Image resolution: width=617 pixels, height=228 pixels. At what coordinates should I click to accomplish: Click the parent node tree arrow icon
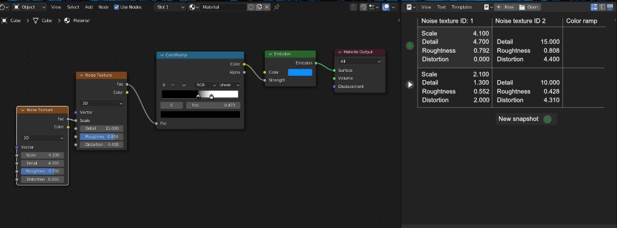[354, 7]
